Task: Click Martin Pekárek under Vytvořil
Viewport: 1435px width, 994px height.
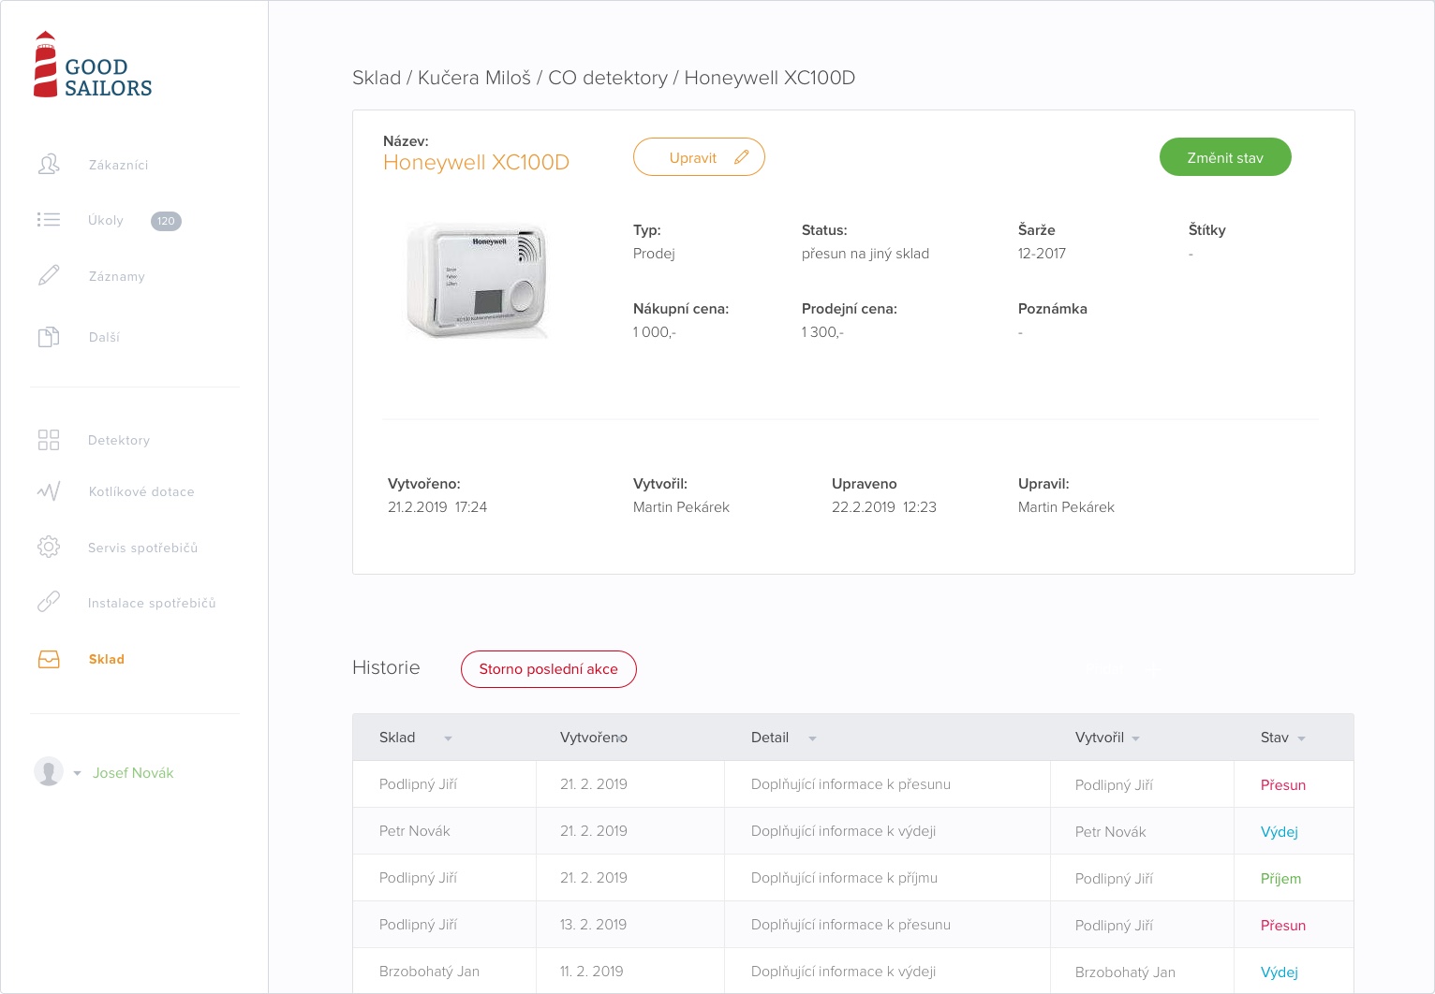Action: pos(681,507)
